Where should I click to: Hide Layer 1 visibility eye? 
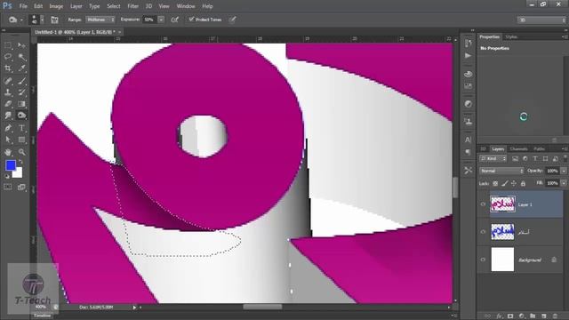click(x=483, y=204)
